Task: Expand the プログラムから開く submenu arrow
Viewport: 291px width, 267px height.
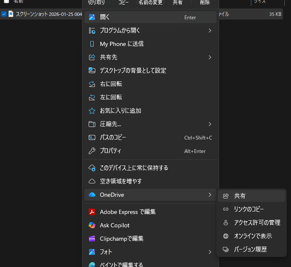Action: tap(210, 31)
